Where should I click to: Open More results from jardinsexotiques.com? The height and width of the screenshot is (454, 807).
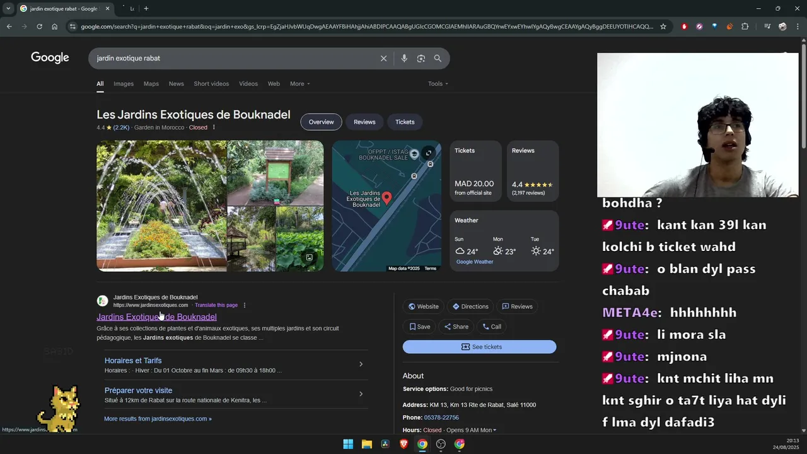158,419
